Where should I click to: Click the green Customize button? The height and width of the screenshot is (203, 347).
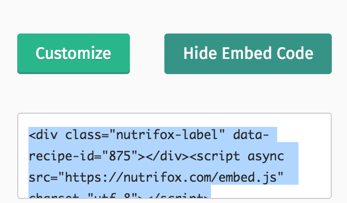coord(74,54)
